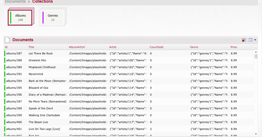
Task: Open document albums/394
Action: 14,81
